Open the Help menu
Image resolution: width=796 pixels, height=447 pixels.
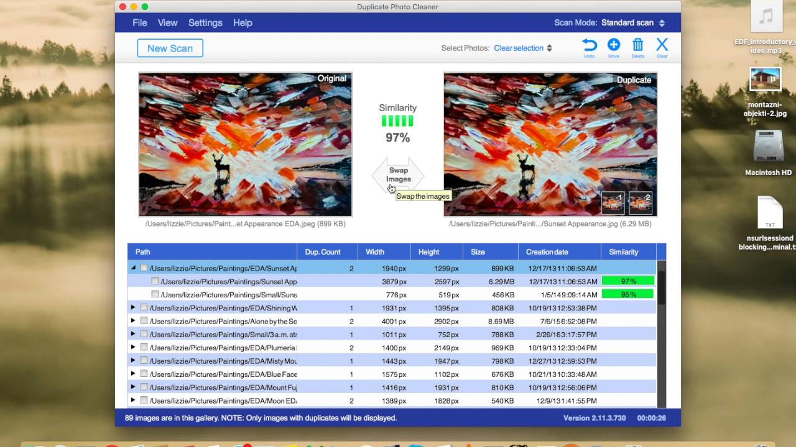[x=243, y=23]
